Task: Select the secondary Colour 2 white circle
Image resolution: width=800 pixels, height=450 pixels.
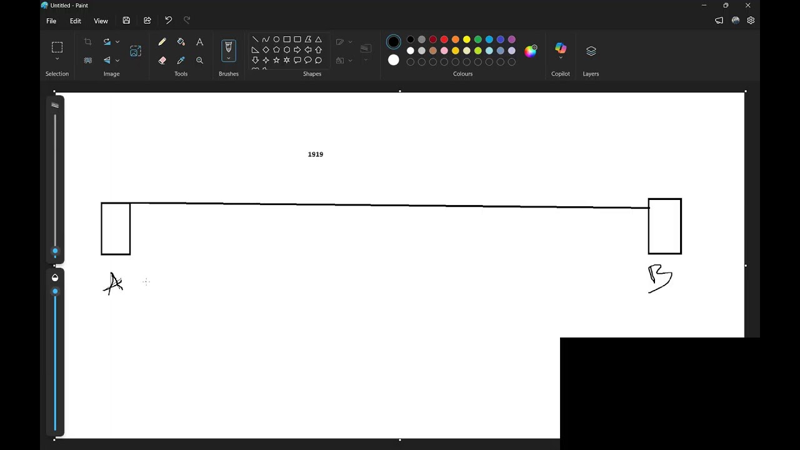Action: click(x=394, y=60)
